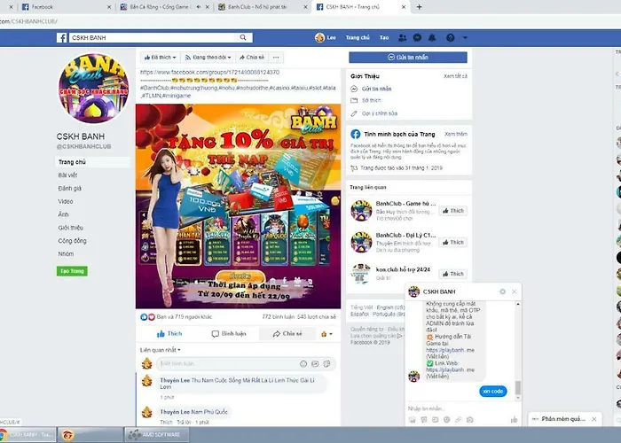Click Tạo in the top bar
This screenshot has width=621, height=443.
click(x=384, y=37)
